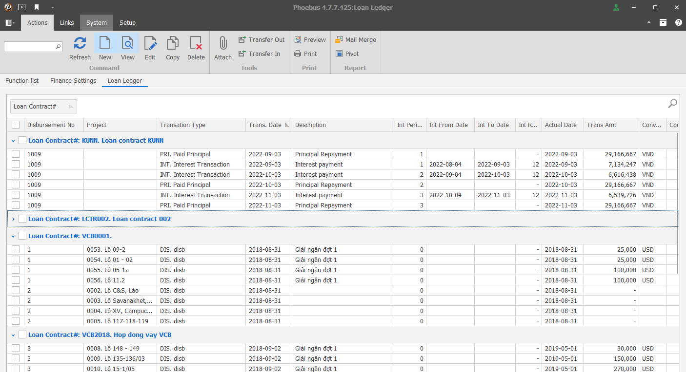This screenshot has width=686, height=372.
Task: Click the Refresh icon in Command group
Action: click(80, 44)
